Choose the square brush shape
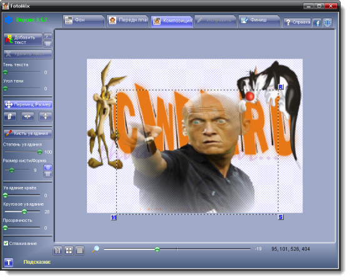This screenshot has width=350, height=280. click(47, 174)
